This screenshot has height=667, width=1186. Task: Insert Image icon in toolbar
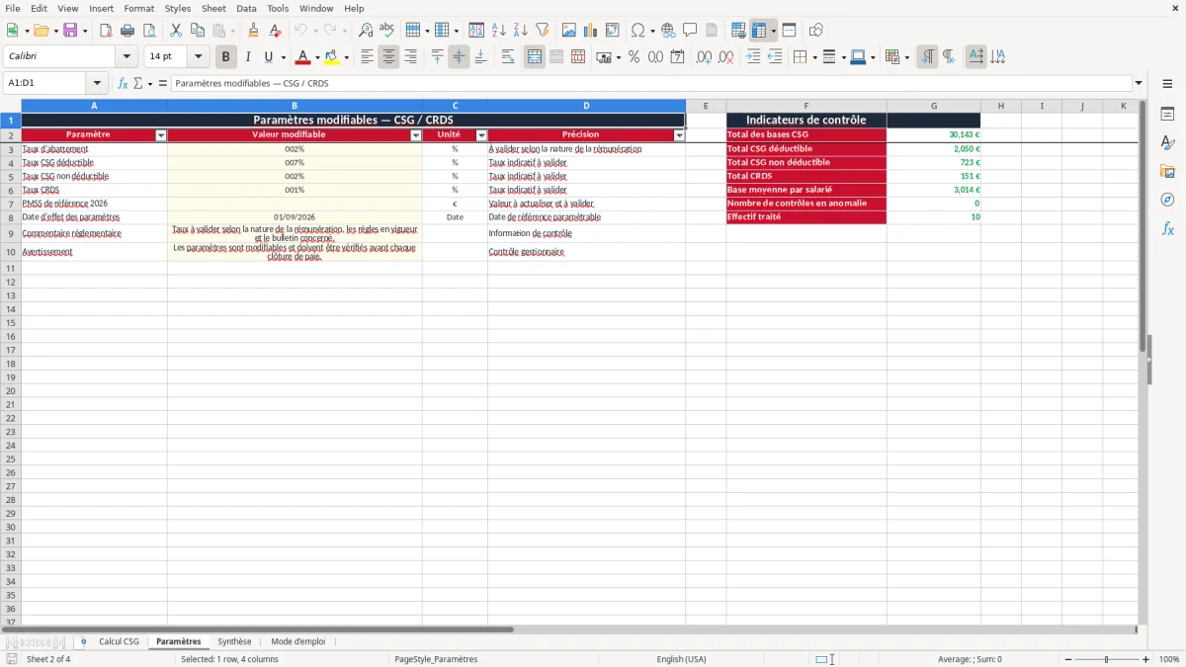click(569, 31)
